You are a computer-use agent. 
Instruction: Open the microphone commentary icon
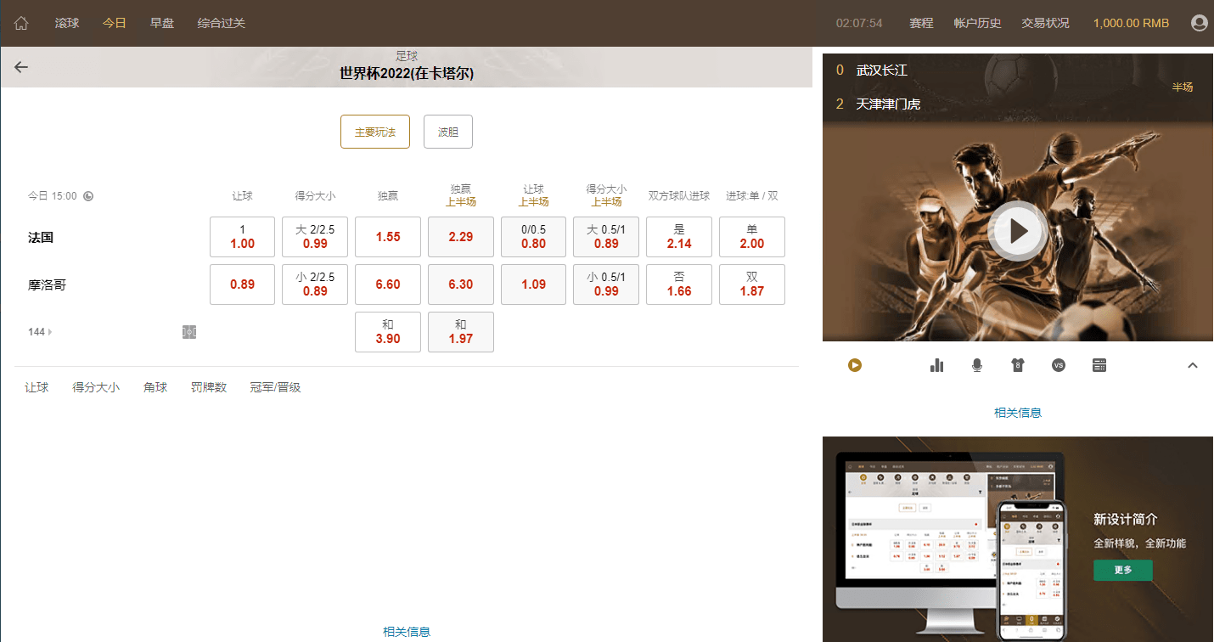[977, 365]
